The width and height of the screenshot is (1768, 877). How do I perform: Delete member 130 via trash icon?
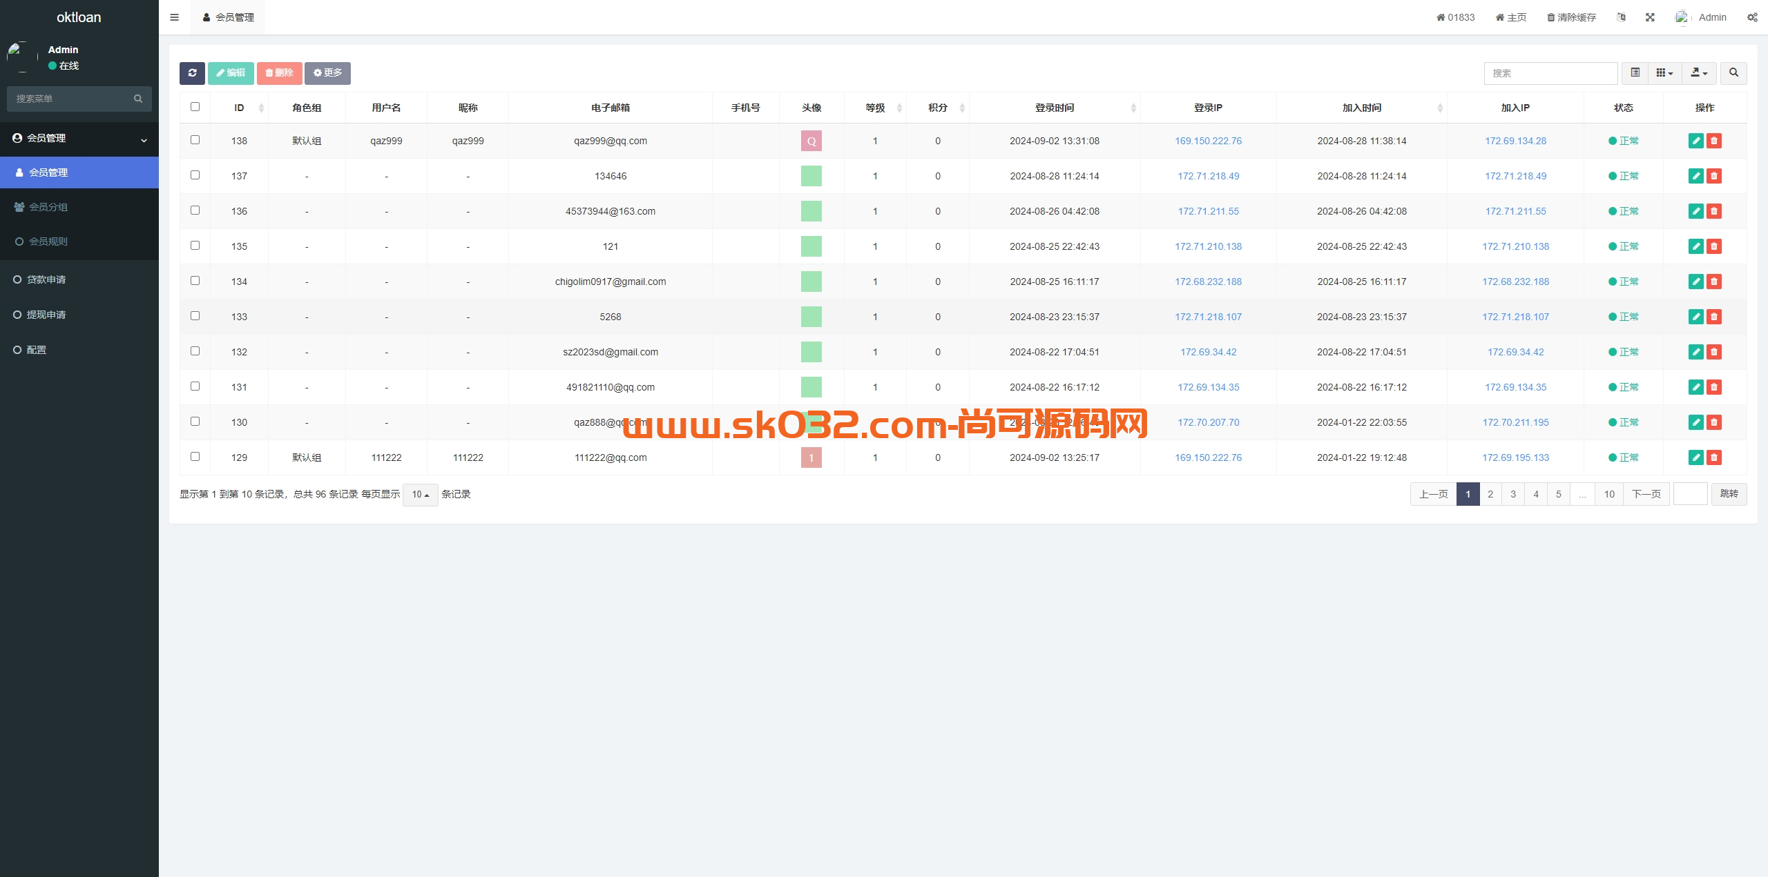tap(1713, 422)
